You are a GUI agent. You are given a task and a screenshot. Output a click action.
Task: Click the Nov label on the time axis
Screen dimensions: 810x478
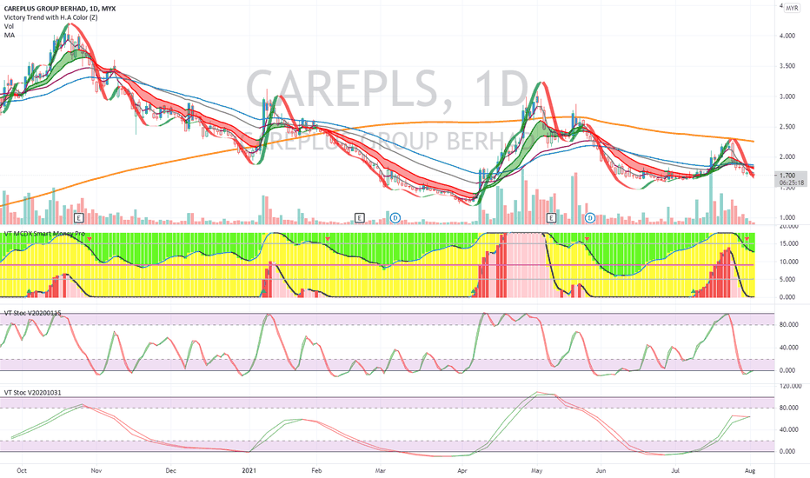click(96, 471)
